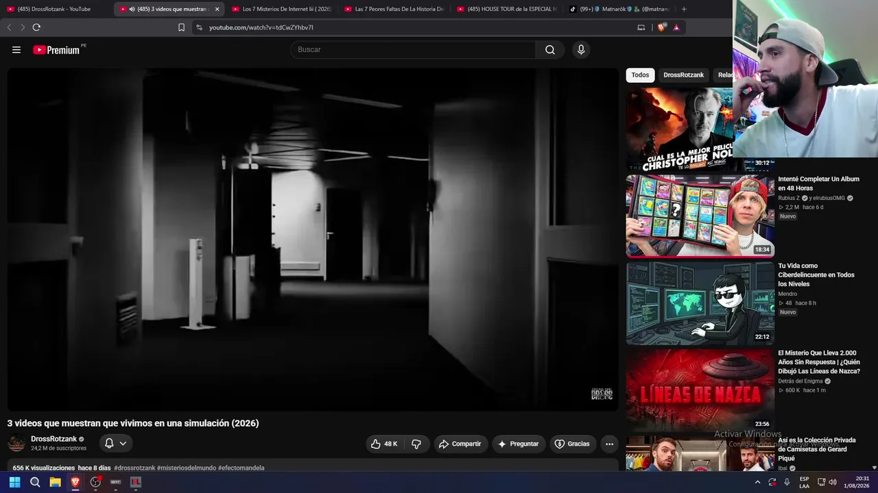878x493 pixels.
Task: Click the search magnifier button
Action: pyautogui.click(x=550, y=50)
